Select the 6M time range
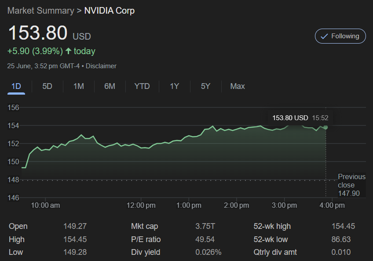The image size is (373, 261). point(110,86)
